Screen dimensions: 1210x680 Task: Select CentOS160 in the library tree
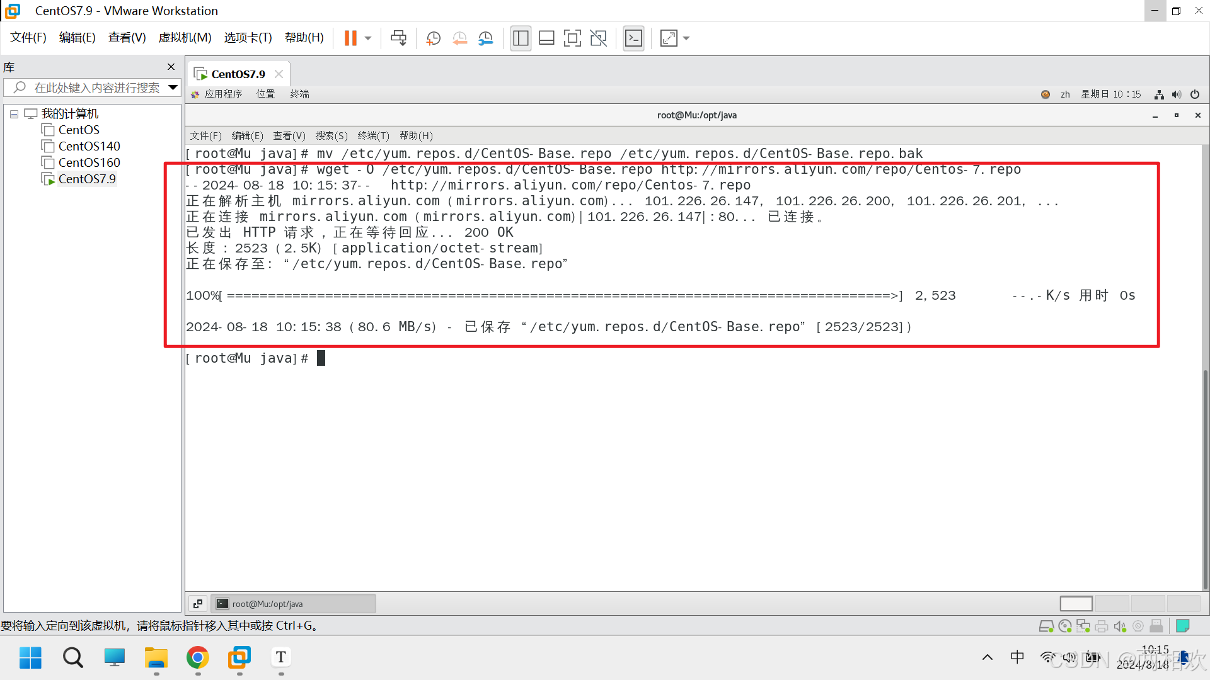click(x=89, y=162)
